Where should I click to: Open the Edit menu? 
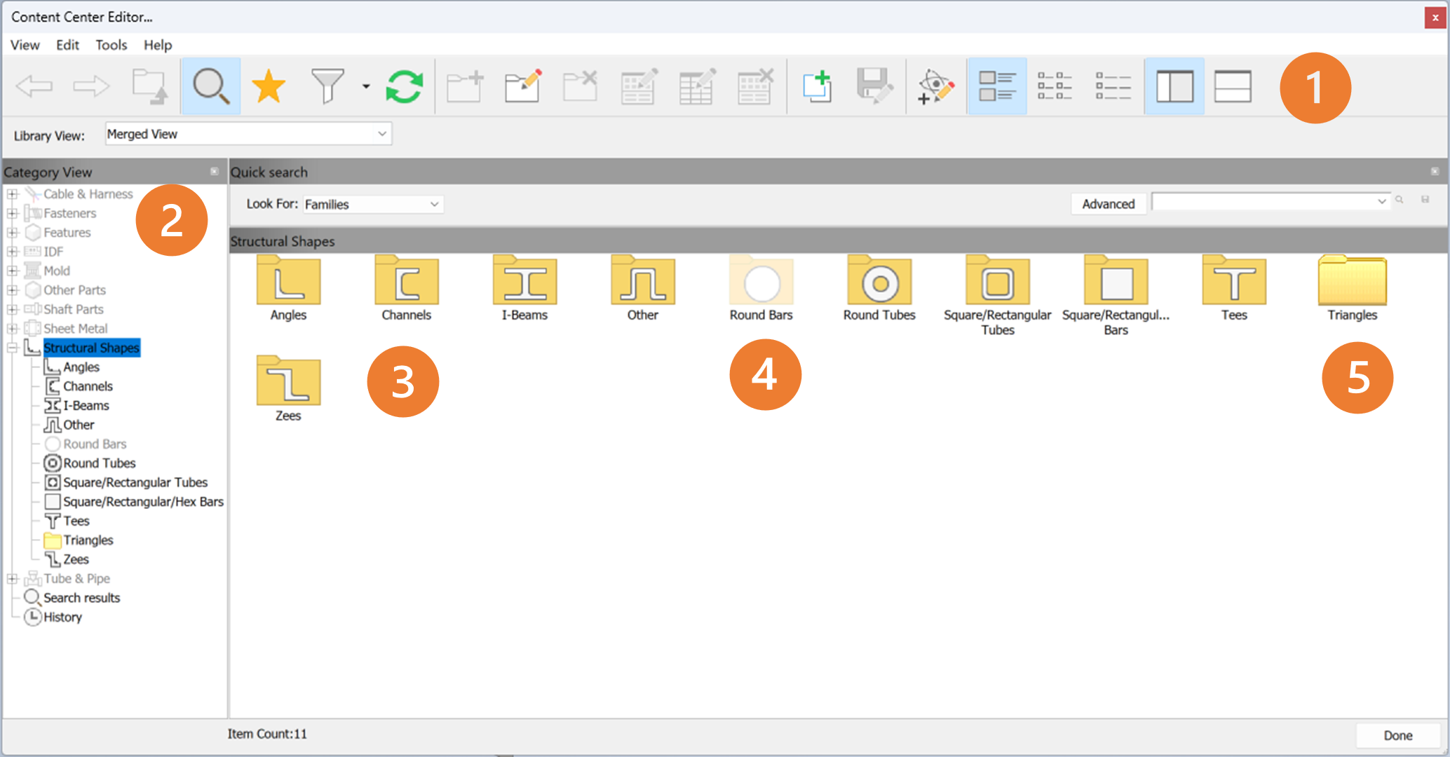click(67, 45)
